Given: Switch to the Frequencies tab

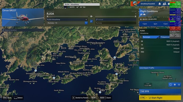Looking at the screenshot, I should pos(165,37).
